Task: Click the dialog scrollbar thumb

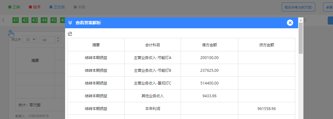Action: (301, 38)
